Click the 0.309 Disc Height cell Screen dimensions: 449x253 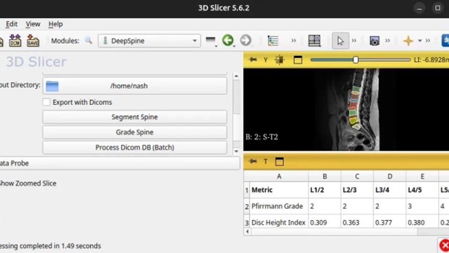(325, 222)
